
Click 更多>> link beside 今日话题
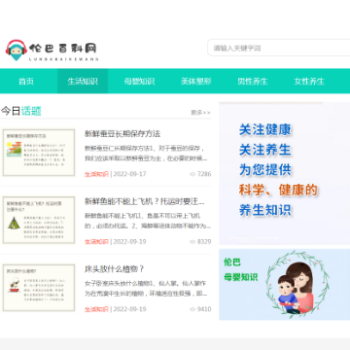pyautogui.click(x=200, y=113)
